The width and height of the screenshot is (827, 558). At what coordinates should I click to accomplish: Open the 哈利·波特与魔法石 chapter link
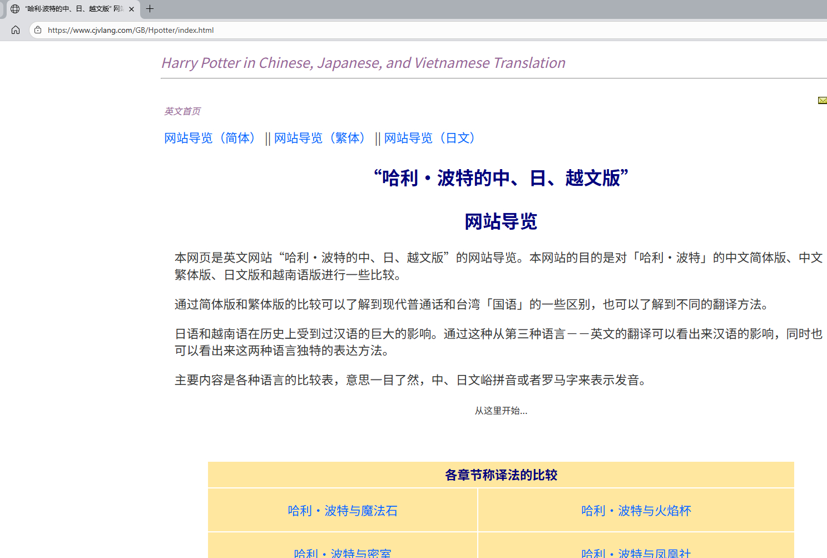click(x=343, y=511)
